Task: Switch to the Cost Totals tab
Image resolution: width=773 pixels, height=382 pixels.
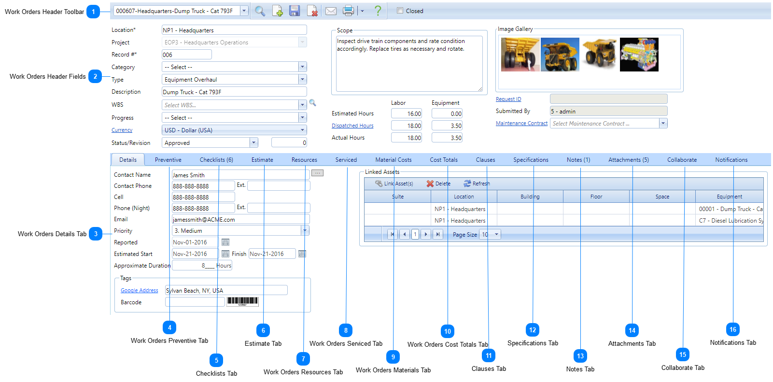Action: point(444,160)
